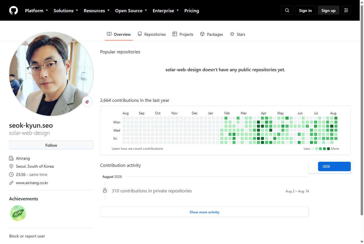Switch to the Packages tab
Viewport: 364px width, 244px height.
click(212, 34)
